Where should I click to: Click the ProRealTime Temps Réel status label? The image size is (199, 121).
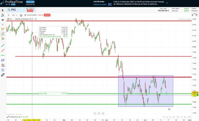(x=17, y=117)
